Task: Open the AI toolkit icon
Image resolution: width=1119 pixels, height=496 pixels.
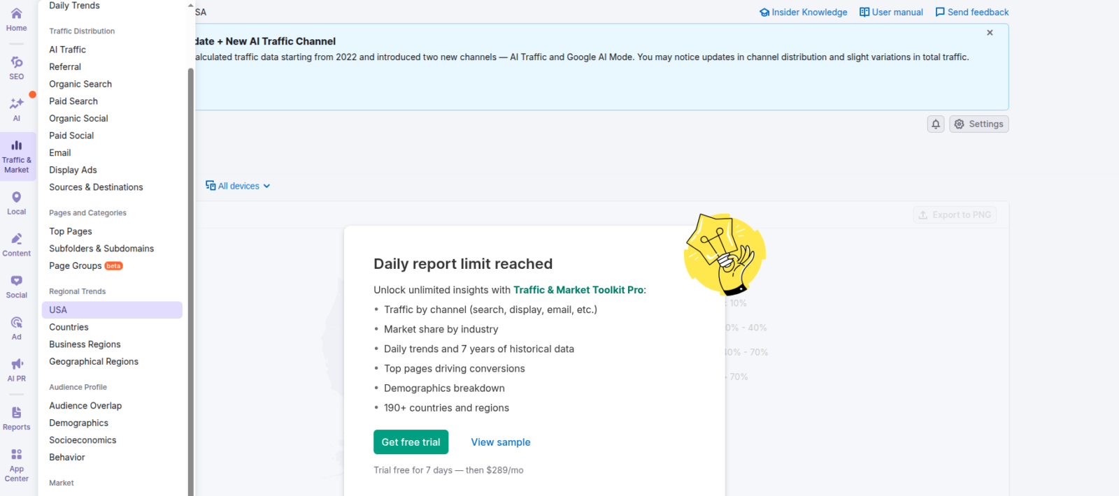Action: [17, 108]
